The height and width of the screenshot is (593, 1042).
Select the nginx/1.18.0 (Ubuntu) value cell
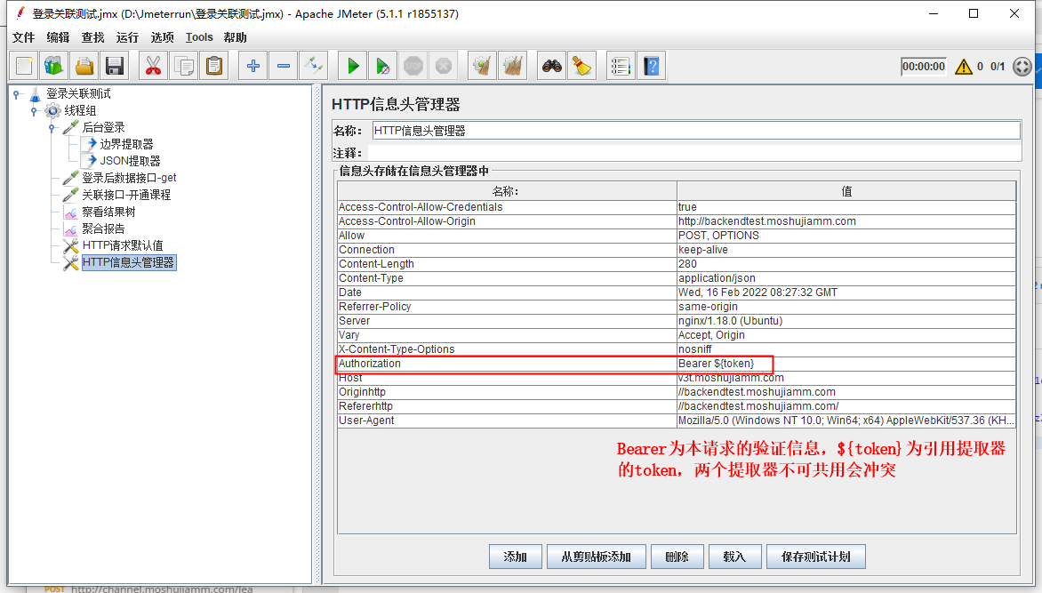pyautogui.click(x=846, y=320)
